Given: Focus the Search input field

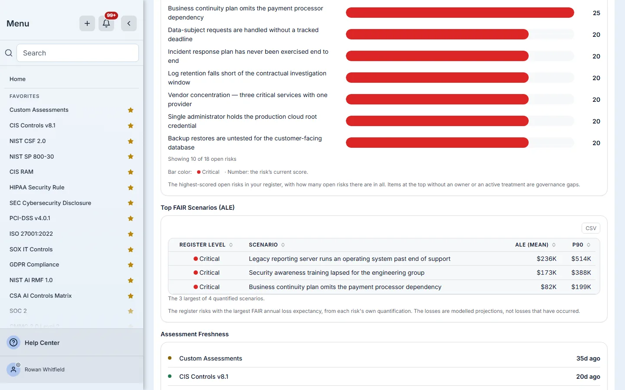Looking at the screenshot, I should coord(78,53).
